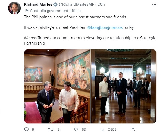Like the tweet with the heart icon

pyautogui.click(x=76, y=130)
